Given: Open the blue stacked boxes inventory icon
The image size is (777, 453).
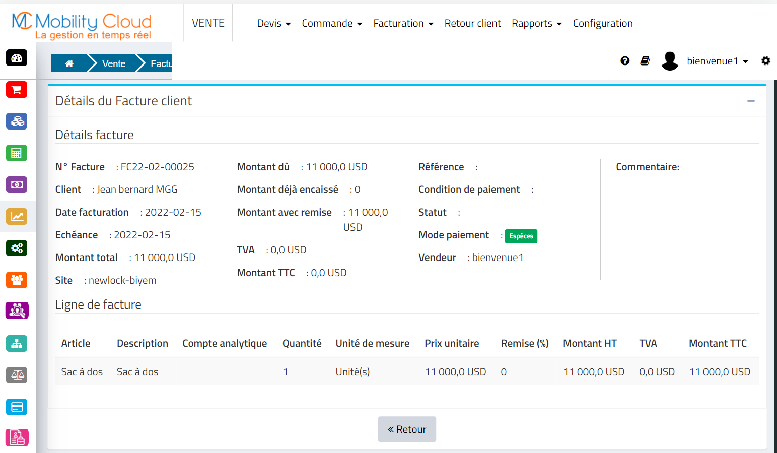Looking at the screenshot, I should [x=17, y=121].
